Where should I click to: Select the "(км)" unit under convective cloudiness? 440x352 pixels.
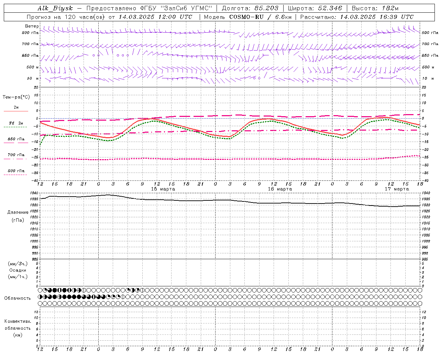coord(18,335)
